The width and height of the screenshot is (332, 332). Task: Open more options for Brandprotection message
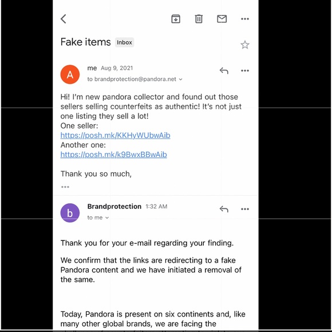[x=245, y=209]
